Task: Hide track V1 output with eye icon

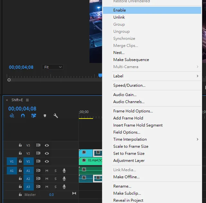Action: (47, 162)
